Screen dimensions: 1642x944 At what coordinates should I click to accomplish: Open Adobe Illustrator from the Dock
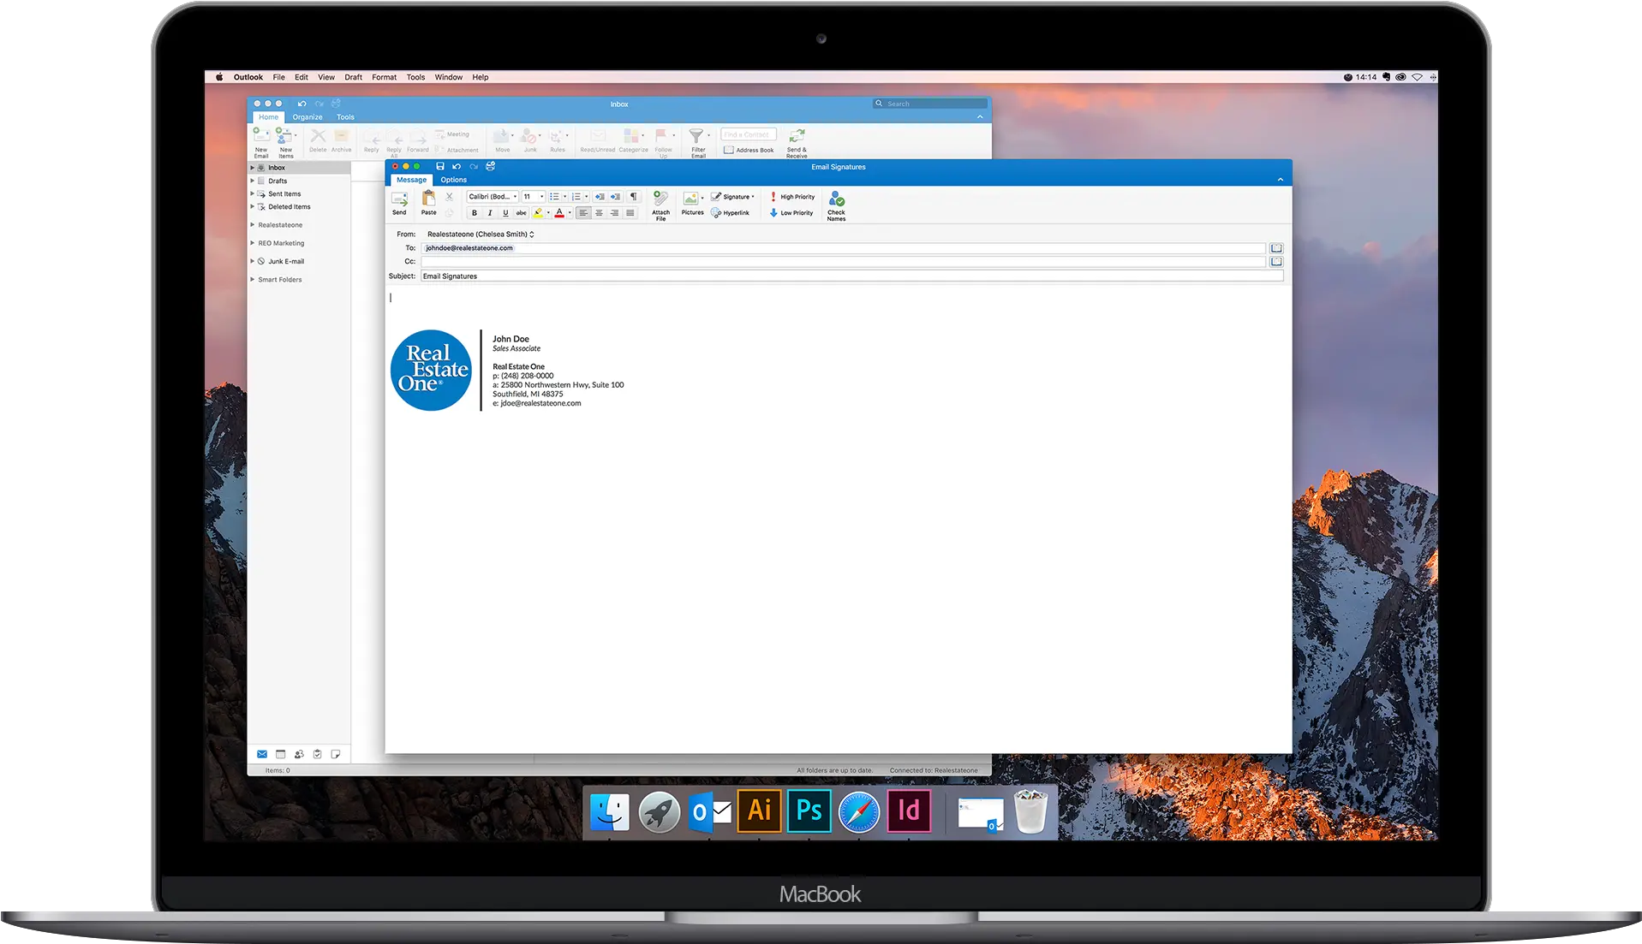point(759,810)
